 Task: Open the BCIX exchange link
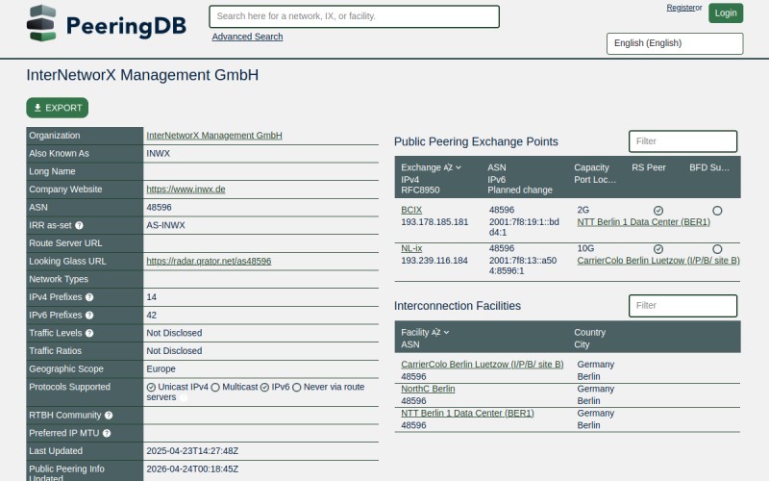411,210
